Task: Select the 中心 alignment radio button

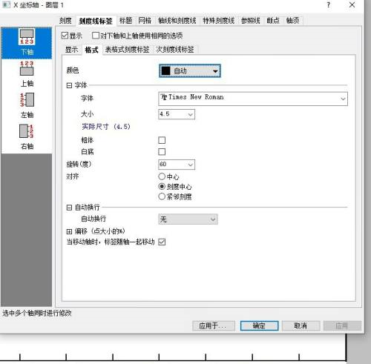Action: click(x=162, y=176)
